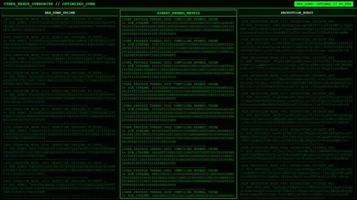Screen dimensions: 357x200
Task: Click the RSA_DECRYPTOR_NODE_021 line
Action: pyautogui.click(x=287, y=166)
